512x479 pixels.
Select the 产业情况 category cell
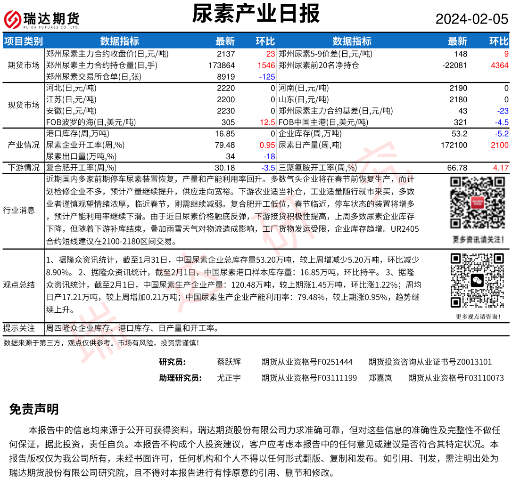tap(23, 145)
